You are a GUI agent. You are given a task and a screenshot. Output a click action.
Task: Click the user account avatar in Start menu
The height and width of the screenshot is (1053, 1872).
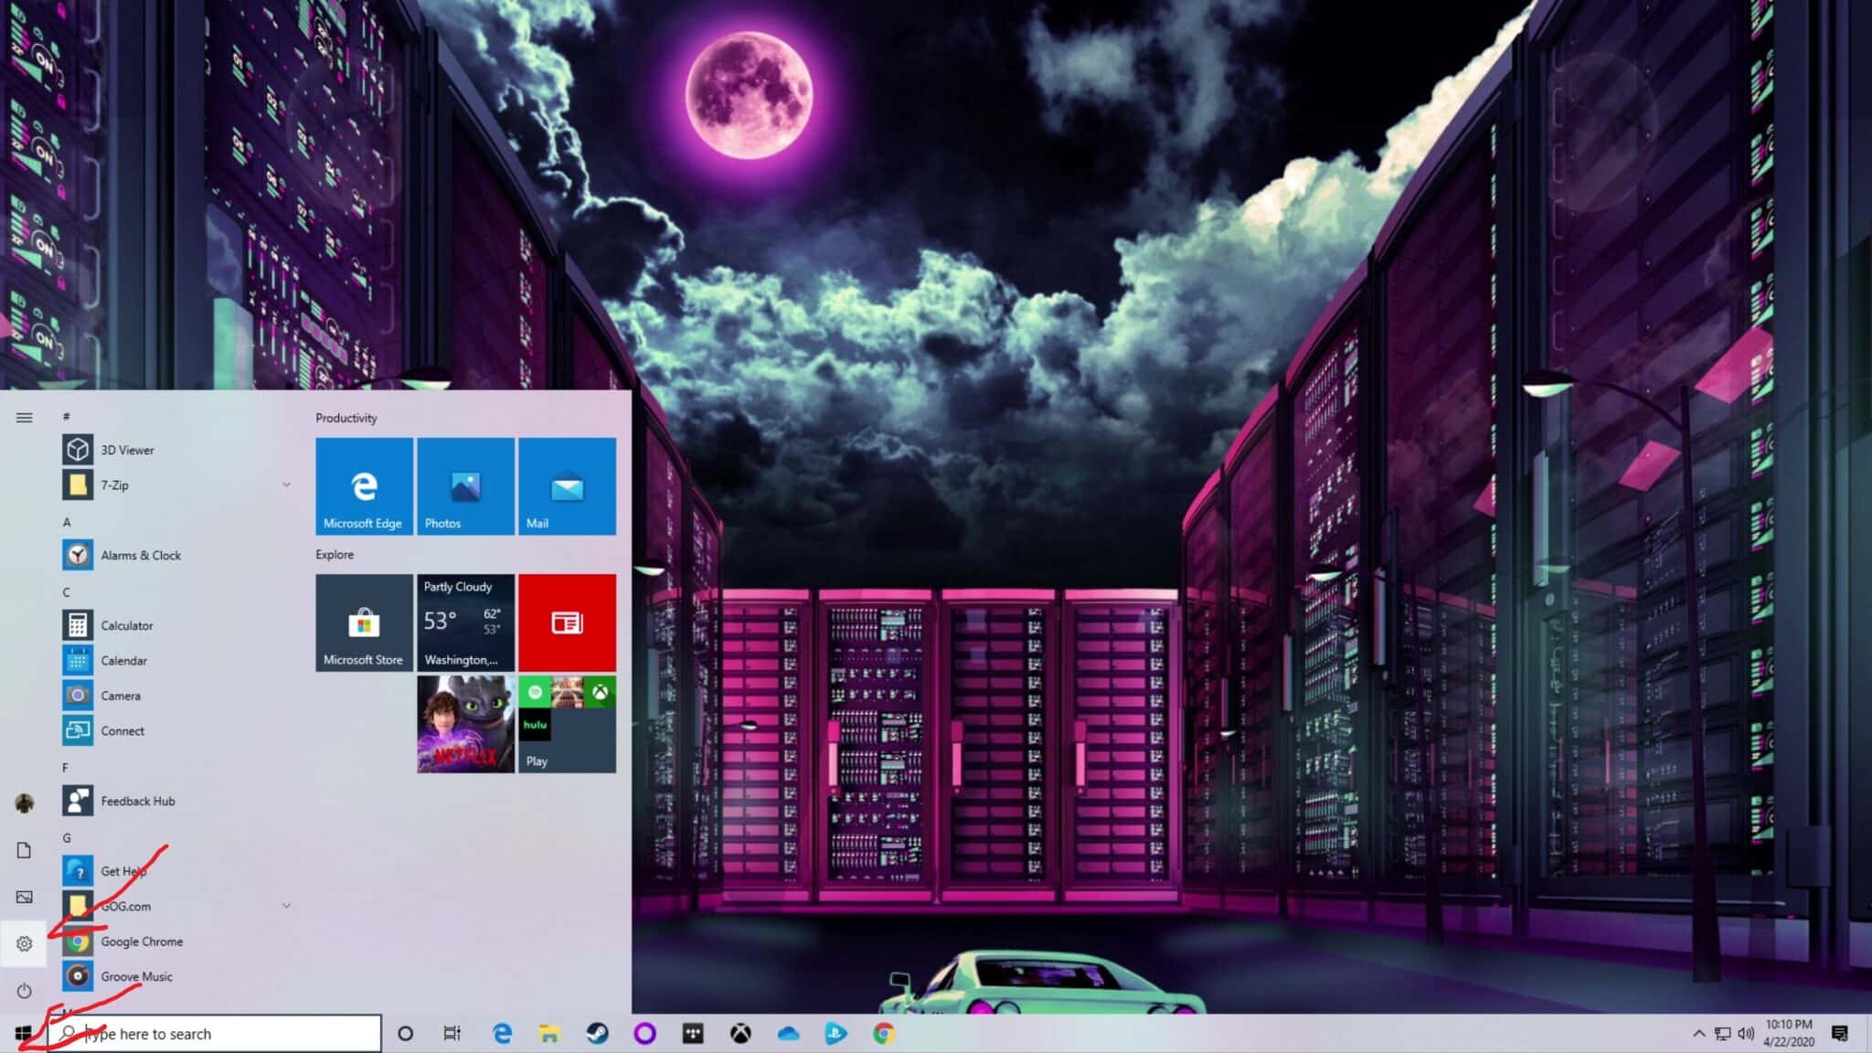pyautogui.click(x=24, y=802)
